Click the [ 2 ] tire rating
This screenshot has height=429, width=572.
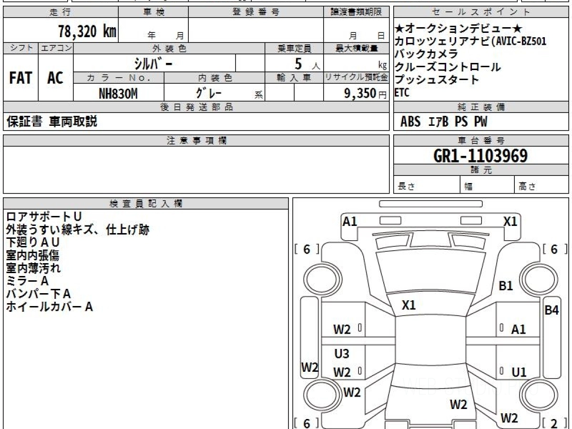click(x=554, y=423)
